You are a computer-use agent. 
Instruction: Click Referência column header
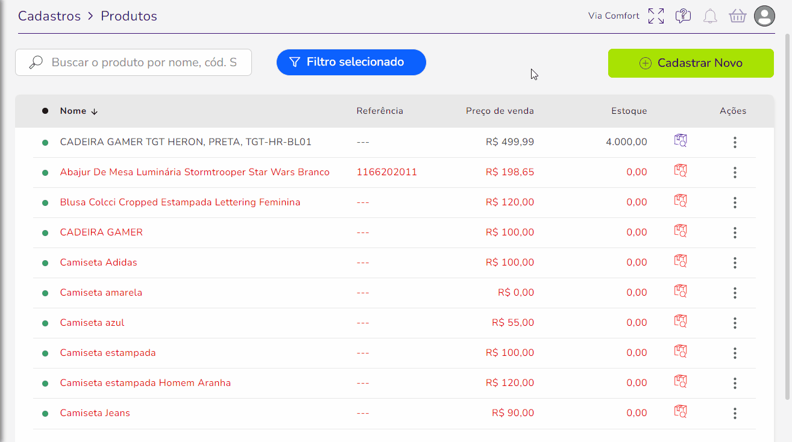(x=380, y=111)
